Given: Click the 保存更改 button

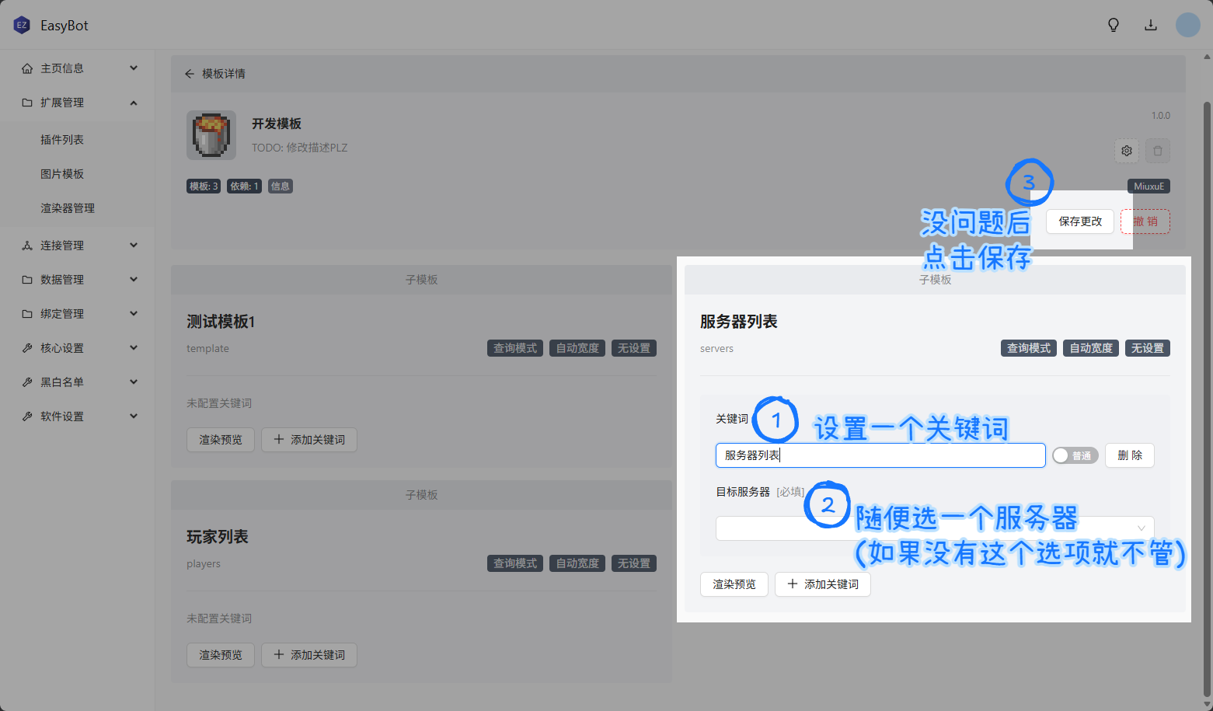Looking at the screenshot, I should click(1080, 221).
